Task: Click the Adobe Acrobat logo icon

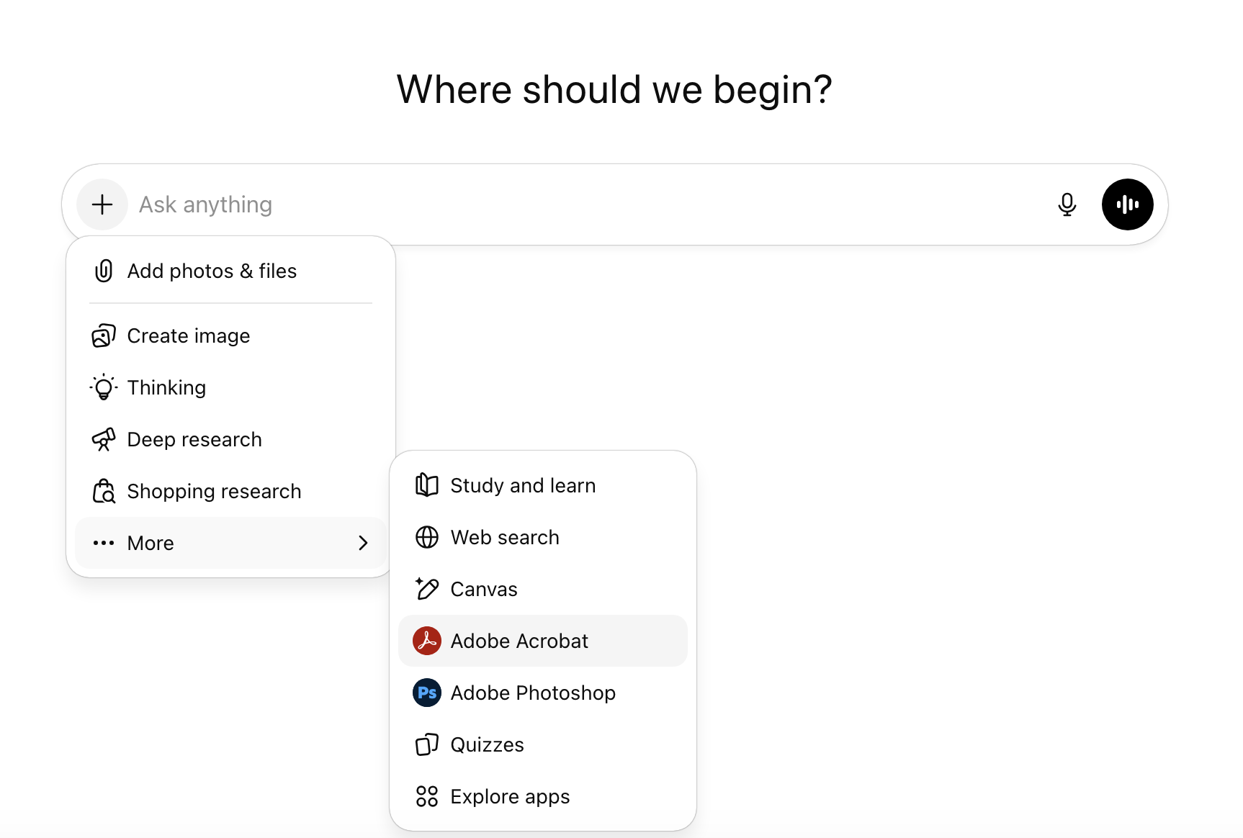Action: 427,641
